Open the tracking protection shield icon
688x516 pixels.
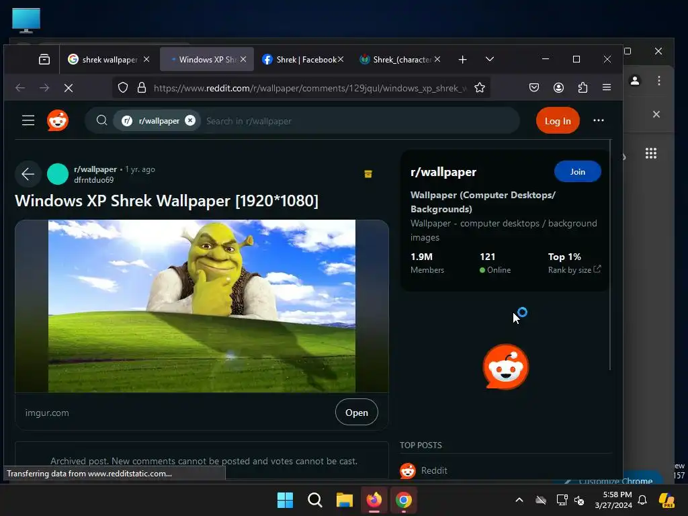(x=123, y=88)
